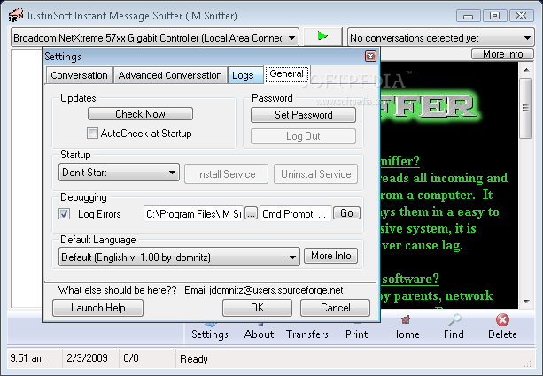Click the 0/0 counter in status bar
This screenshot has height=376, width=543.
click(x=131, y=358)
